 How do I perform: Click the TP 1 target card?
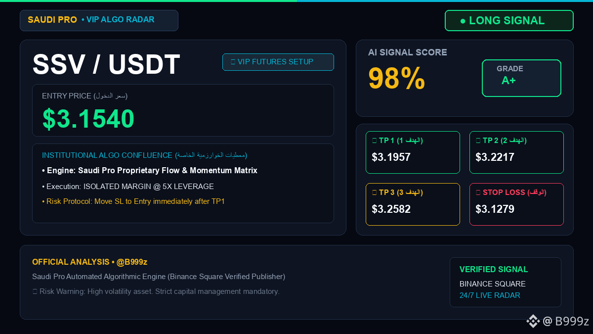[413, 152]
